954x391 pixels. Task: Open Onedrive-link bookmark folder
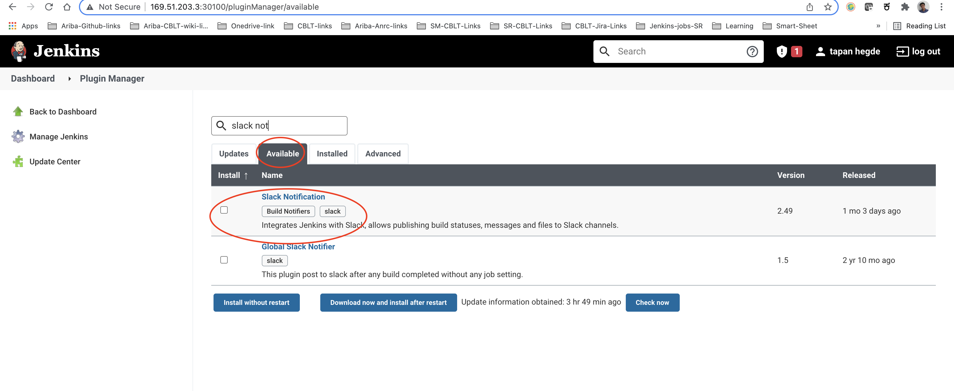click(246, 26)
